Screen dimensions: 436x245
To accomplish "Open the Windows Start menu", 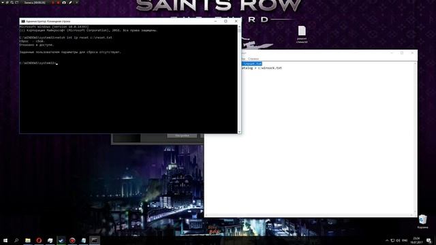I will 5,240.
